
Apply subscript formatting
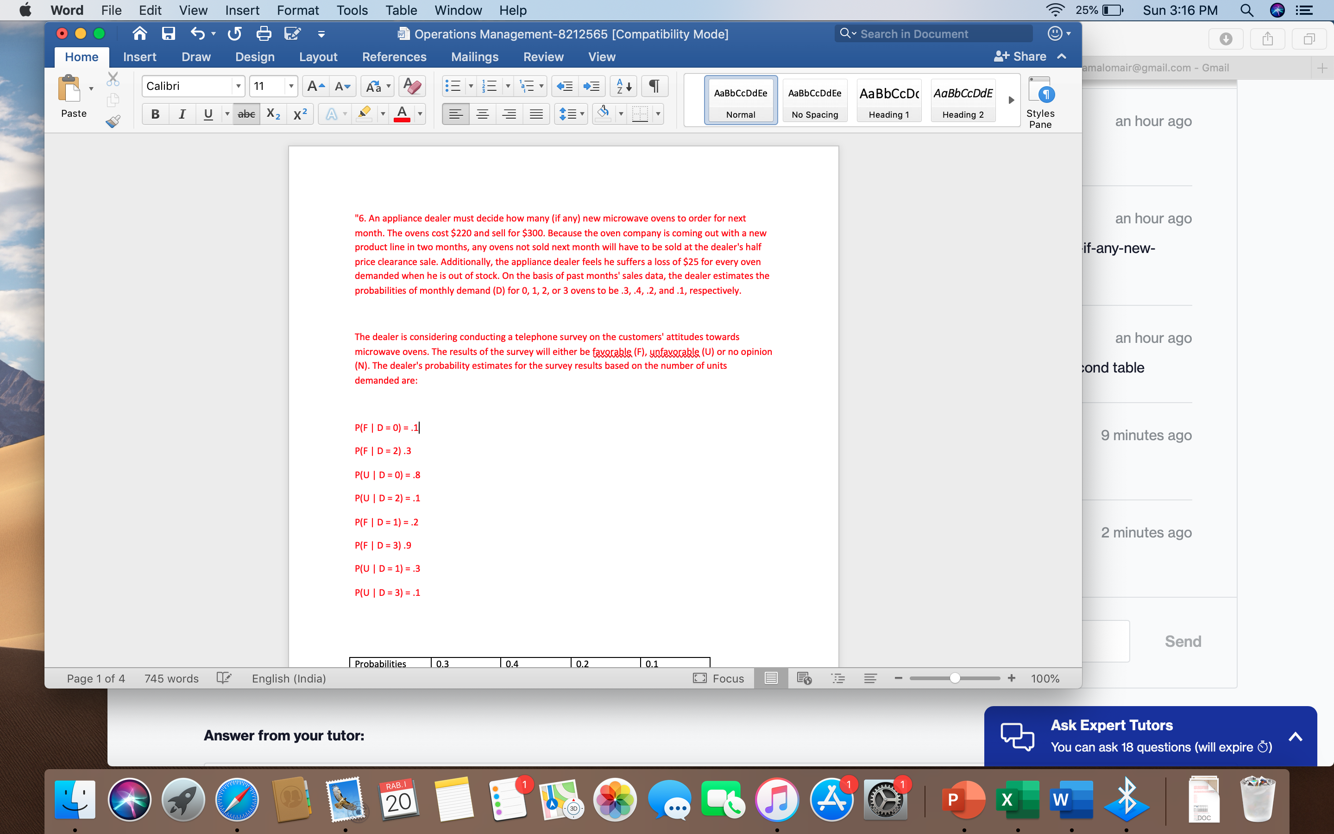coord(273,114)
